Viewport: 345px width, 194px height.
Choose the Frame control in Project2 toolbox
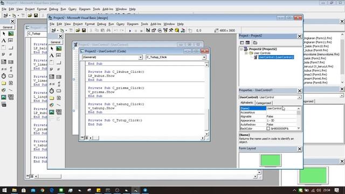[52, 63]
